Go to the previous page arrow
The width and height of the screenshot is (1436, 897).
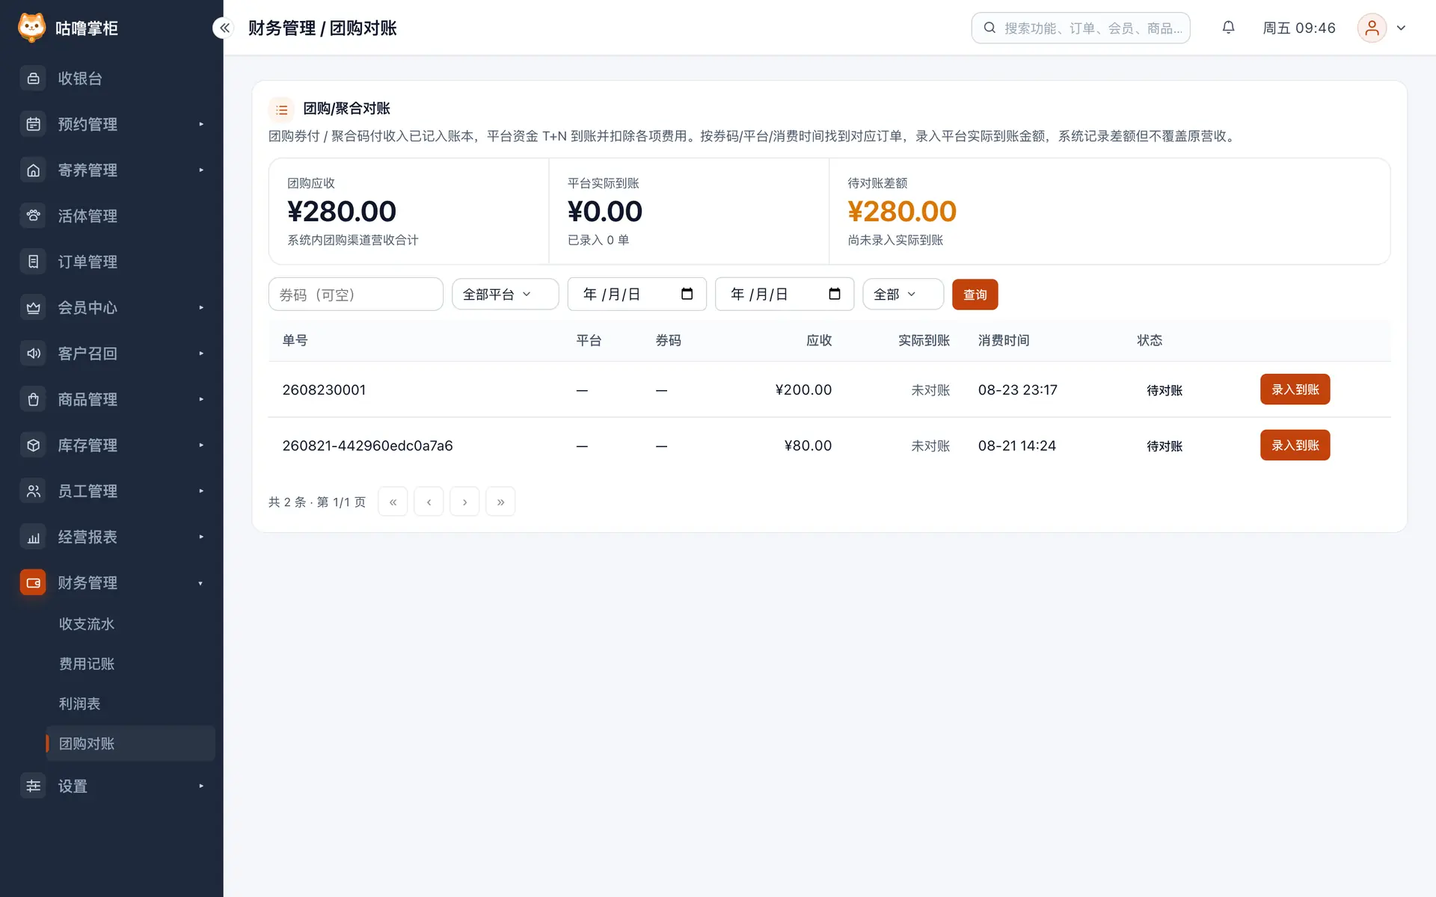point(429,502)
